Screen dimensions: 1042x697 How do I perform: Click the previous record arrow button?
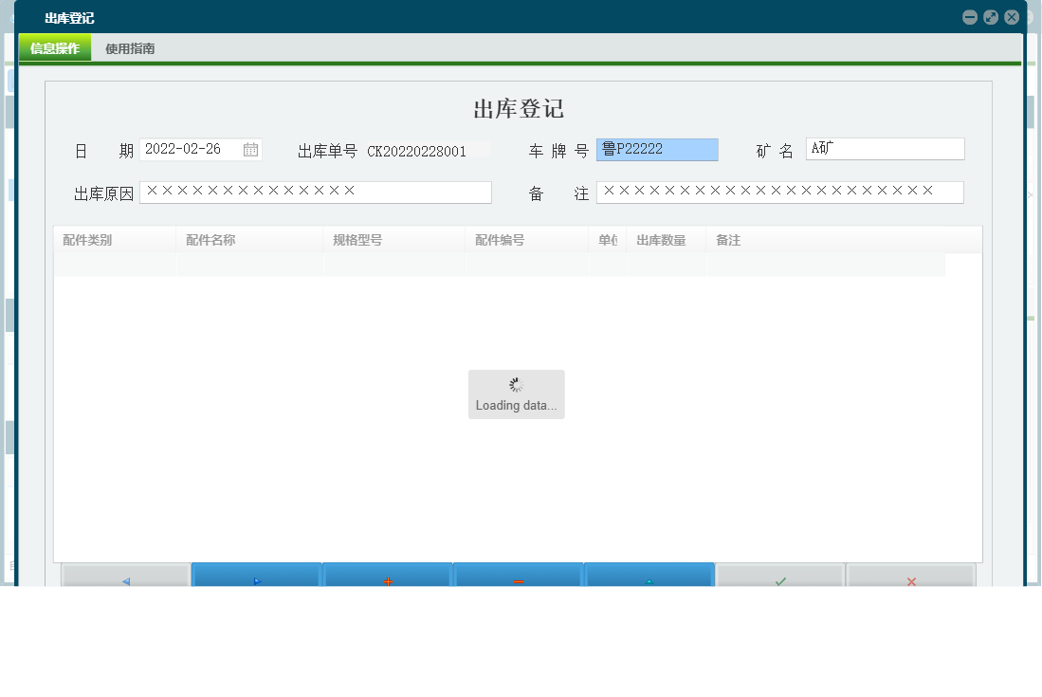(x=126, y=580)
